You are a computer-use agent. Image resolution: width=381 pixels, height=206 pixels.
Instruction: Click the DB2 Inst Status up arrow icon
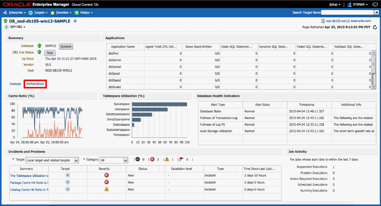coord(39,52)
